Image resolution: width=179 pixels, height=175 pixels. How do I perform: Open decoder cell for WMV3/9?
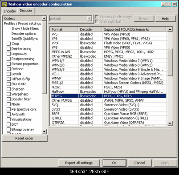90,70
